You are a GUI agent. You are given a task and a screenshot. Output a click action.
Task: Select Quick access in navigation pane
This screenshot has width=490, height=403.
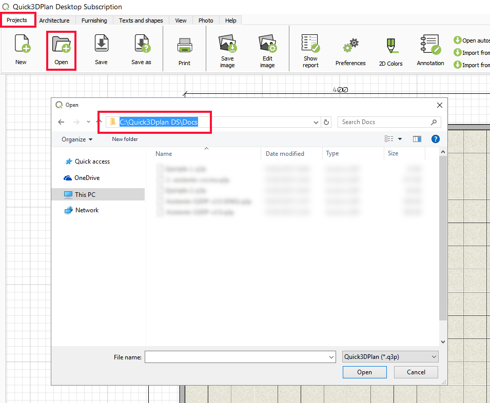click(x=88, y=162)
